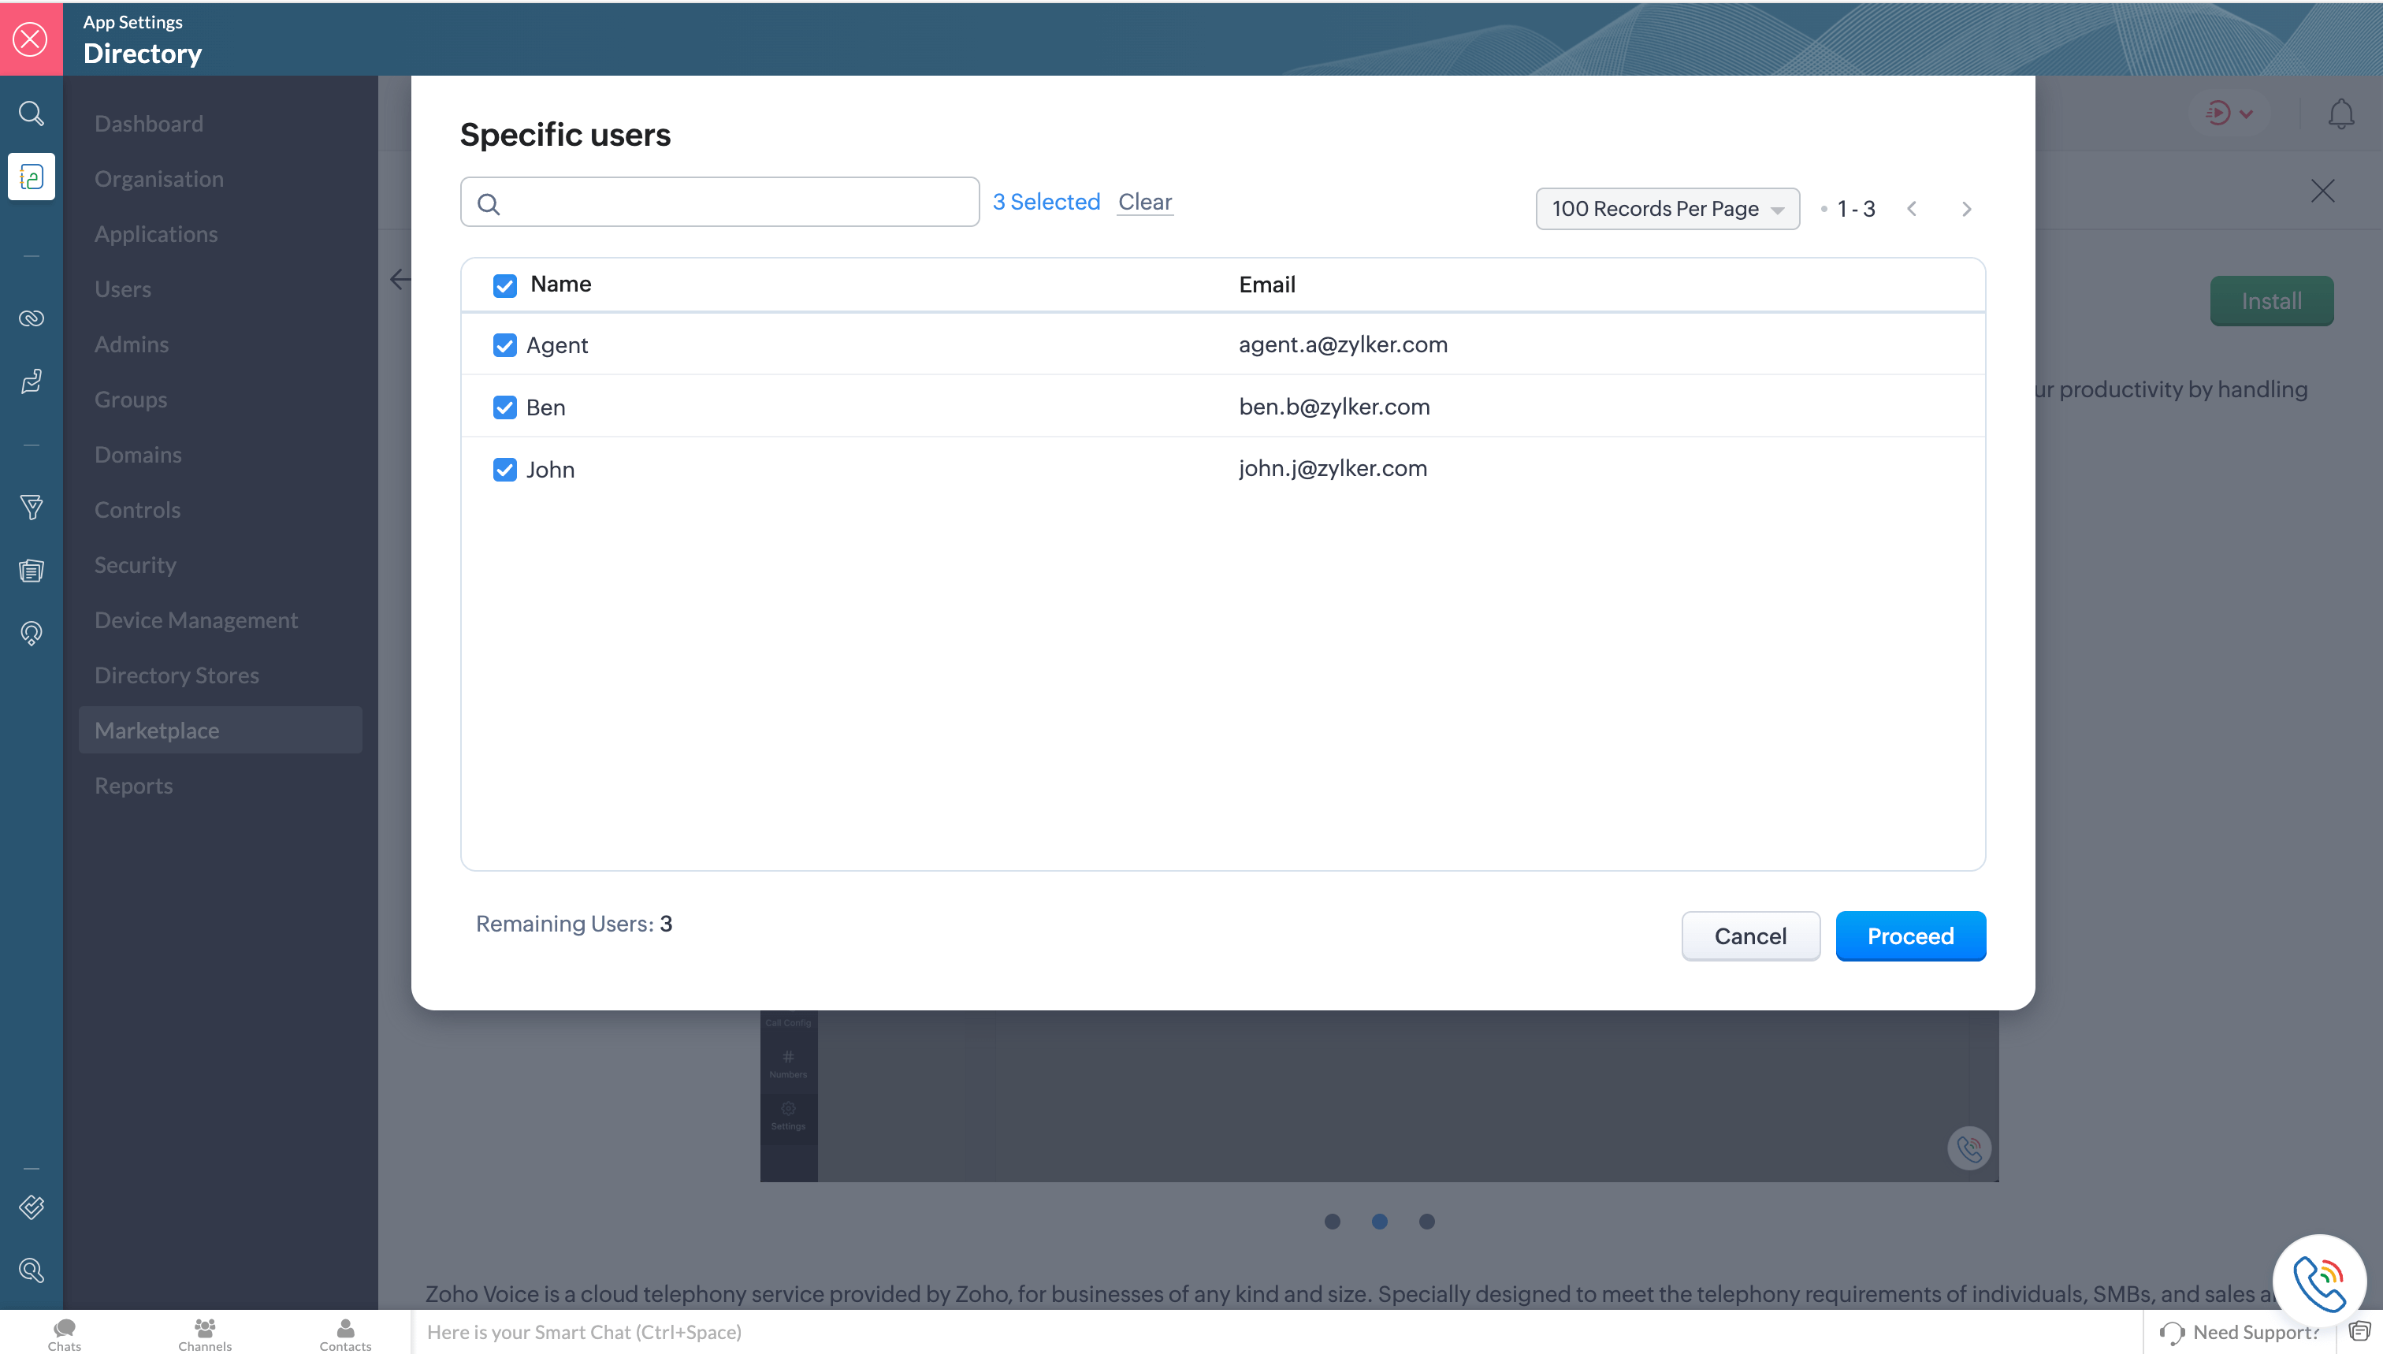2383x1354 pixels.
Task: Open the Directory app icon in rail
Action: [31, 177]
